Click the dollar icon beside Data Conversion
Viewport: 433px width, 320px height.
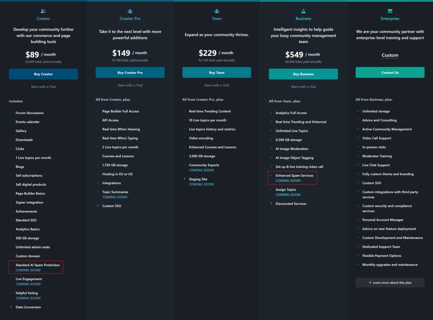tap(11, 307)
